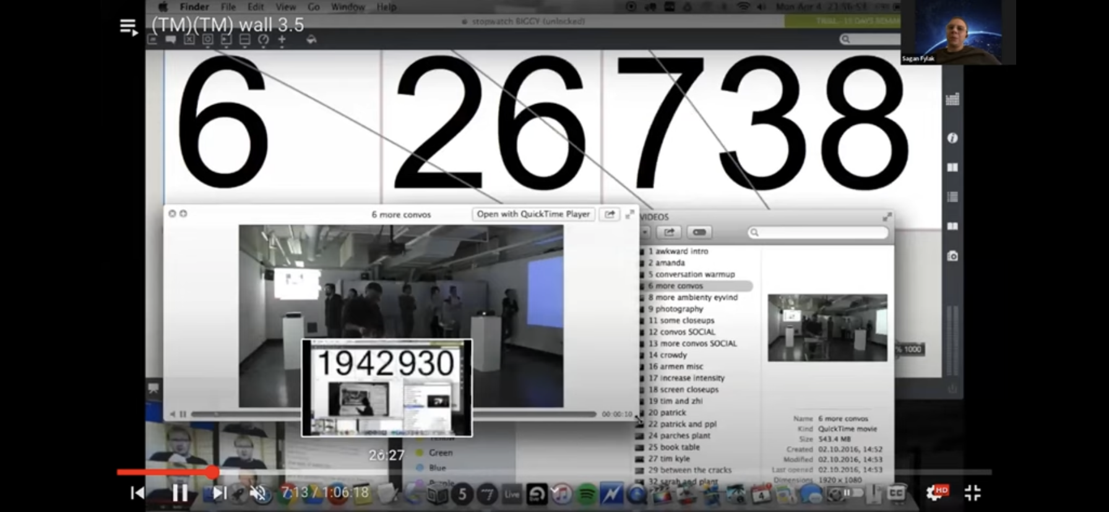The width and height of the screenshot is (1109, 512).
Task: Expand VIDEOS window to fullscreen
Action: tap(887, 217)
